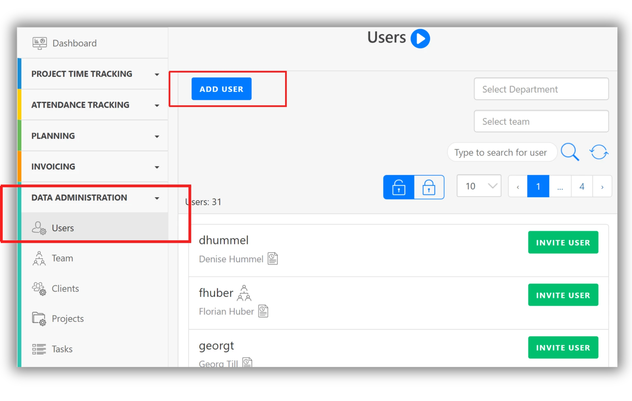632x401 pixels.
Task: Toggle the unlocked users filter
Action: [399, 187]
